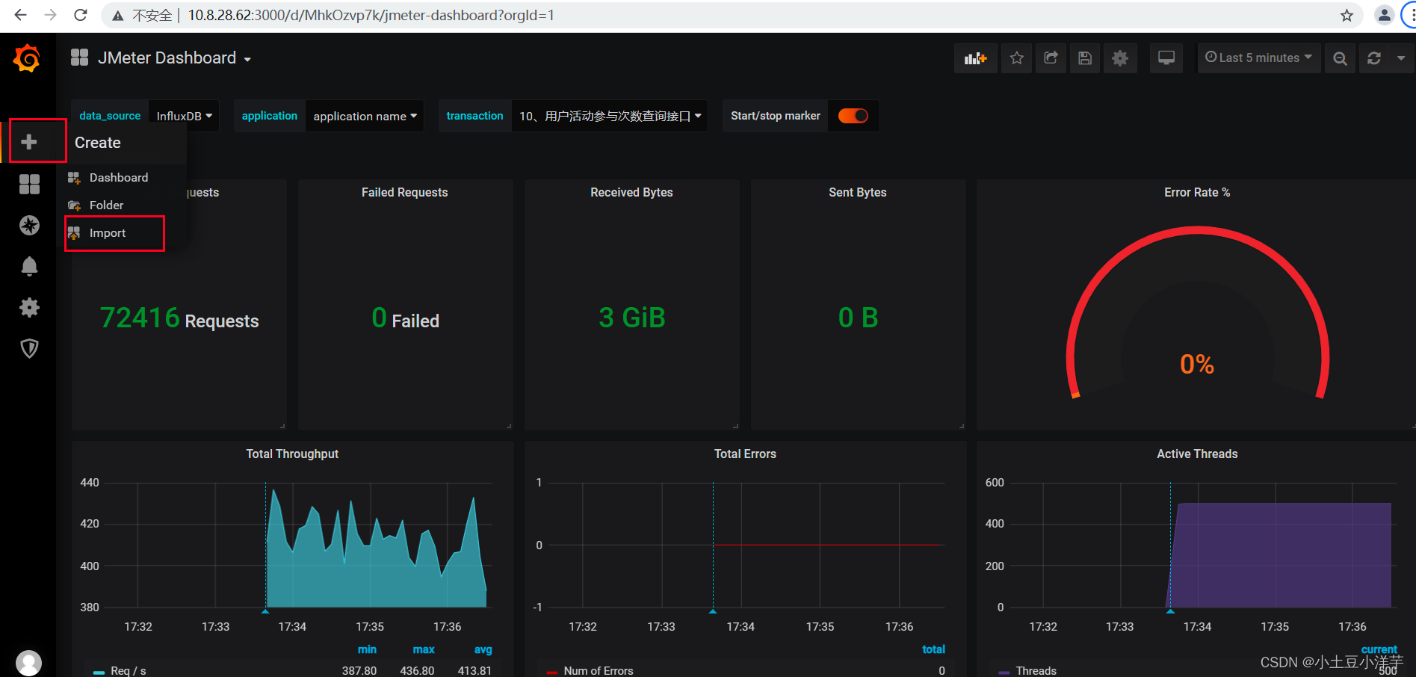Click the browser address bar URL
Screen dimensions: 1416x677
[371, 15]
